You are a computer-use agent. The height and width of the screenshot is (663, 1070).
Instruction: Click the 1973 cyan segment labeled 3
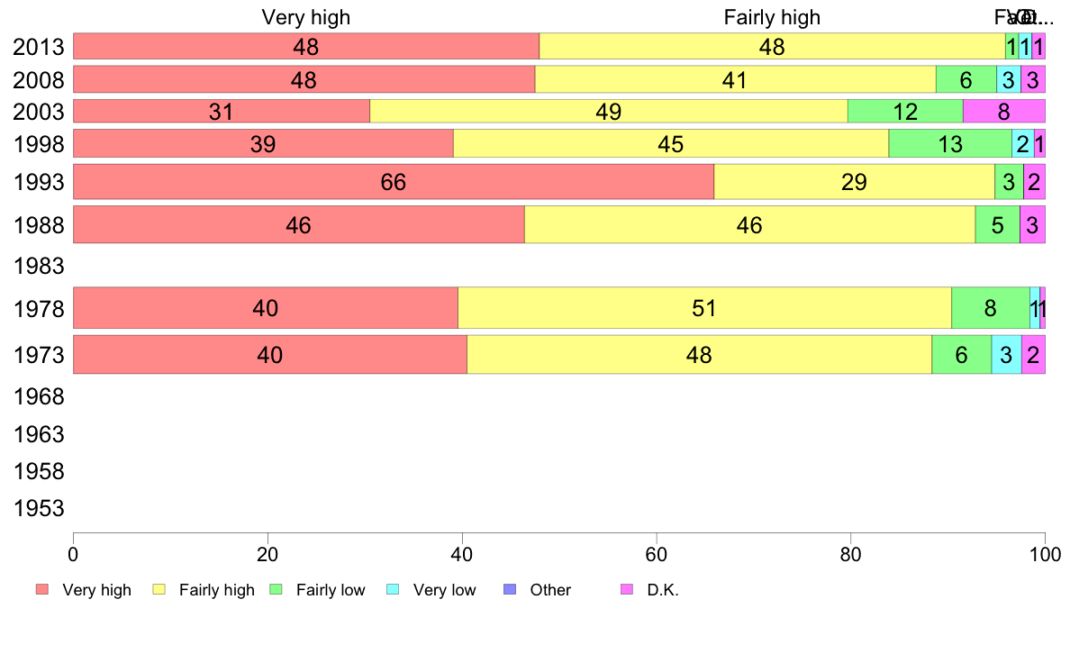[1006, 354]
